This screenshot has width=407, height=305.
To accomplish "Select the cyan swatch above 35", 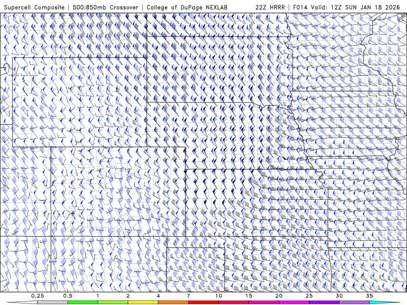I will coord(384,302).
